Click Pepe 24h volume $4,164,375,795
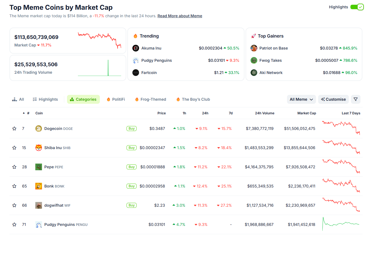This screenshot has width=371, height=269. point(259,167)
